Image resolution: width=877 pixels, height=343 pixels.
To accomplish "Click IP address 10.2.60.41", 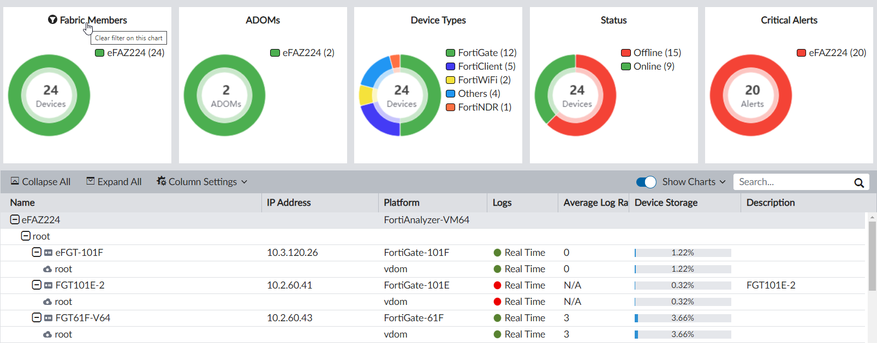I will (x=290, y=285).
